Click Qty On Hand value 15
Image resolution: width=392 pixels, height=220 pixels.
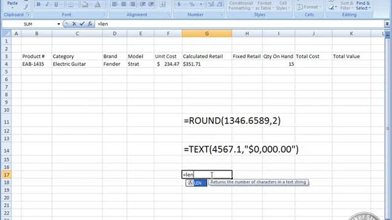tap(279, 64)
